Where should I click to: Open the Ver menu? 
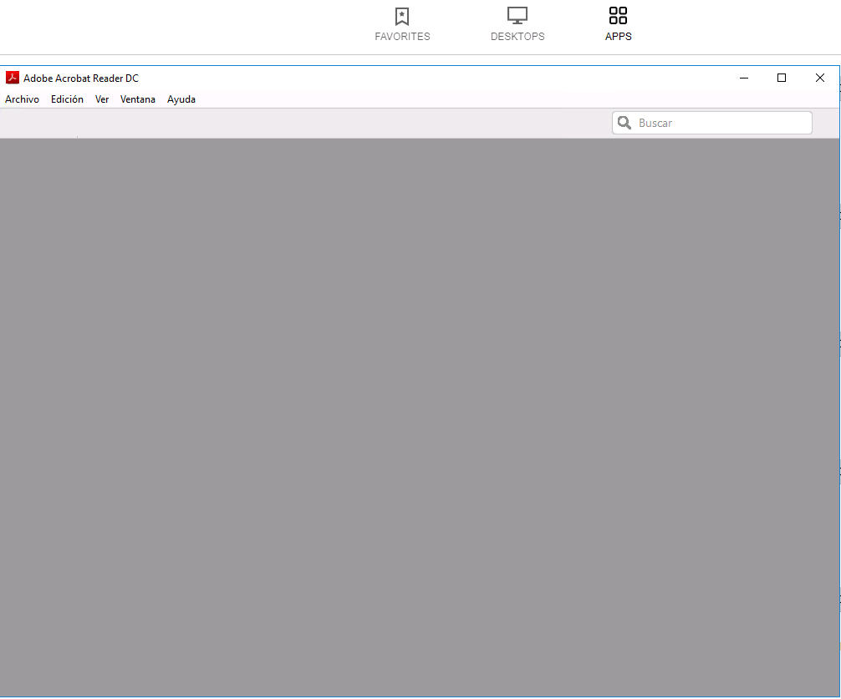[101, 99]
